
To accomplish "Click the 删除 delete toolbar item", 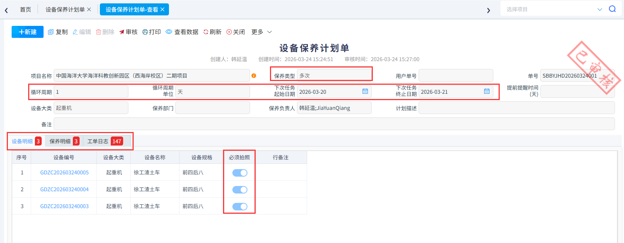I will coord(105,32).
